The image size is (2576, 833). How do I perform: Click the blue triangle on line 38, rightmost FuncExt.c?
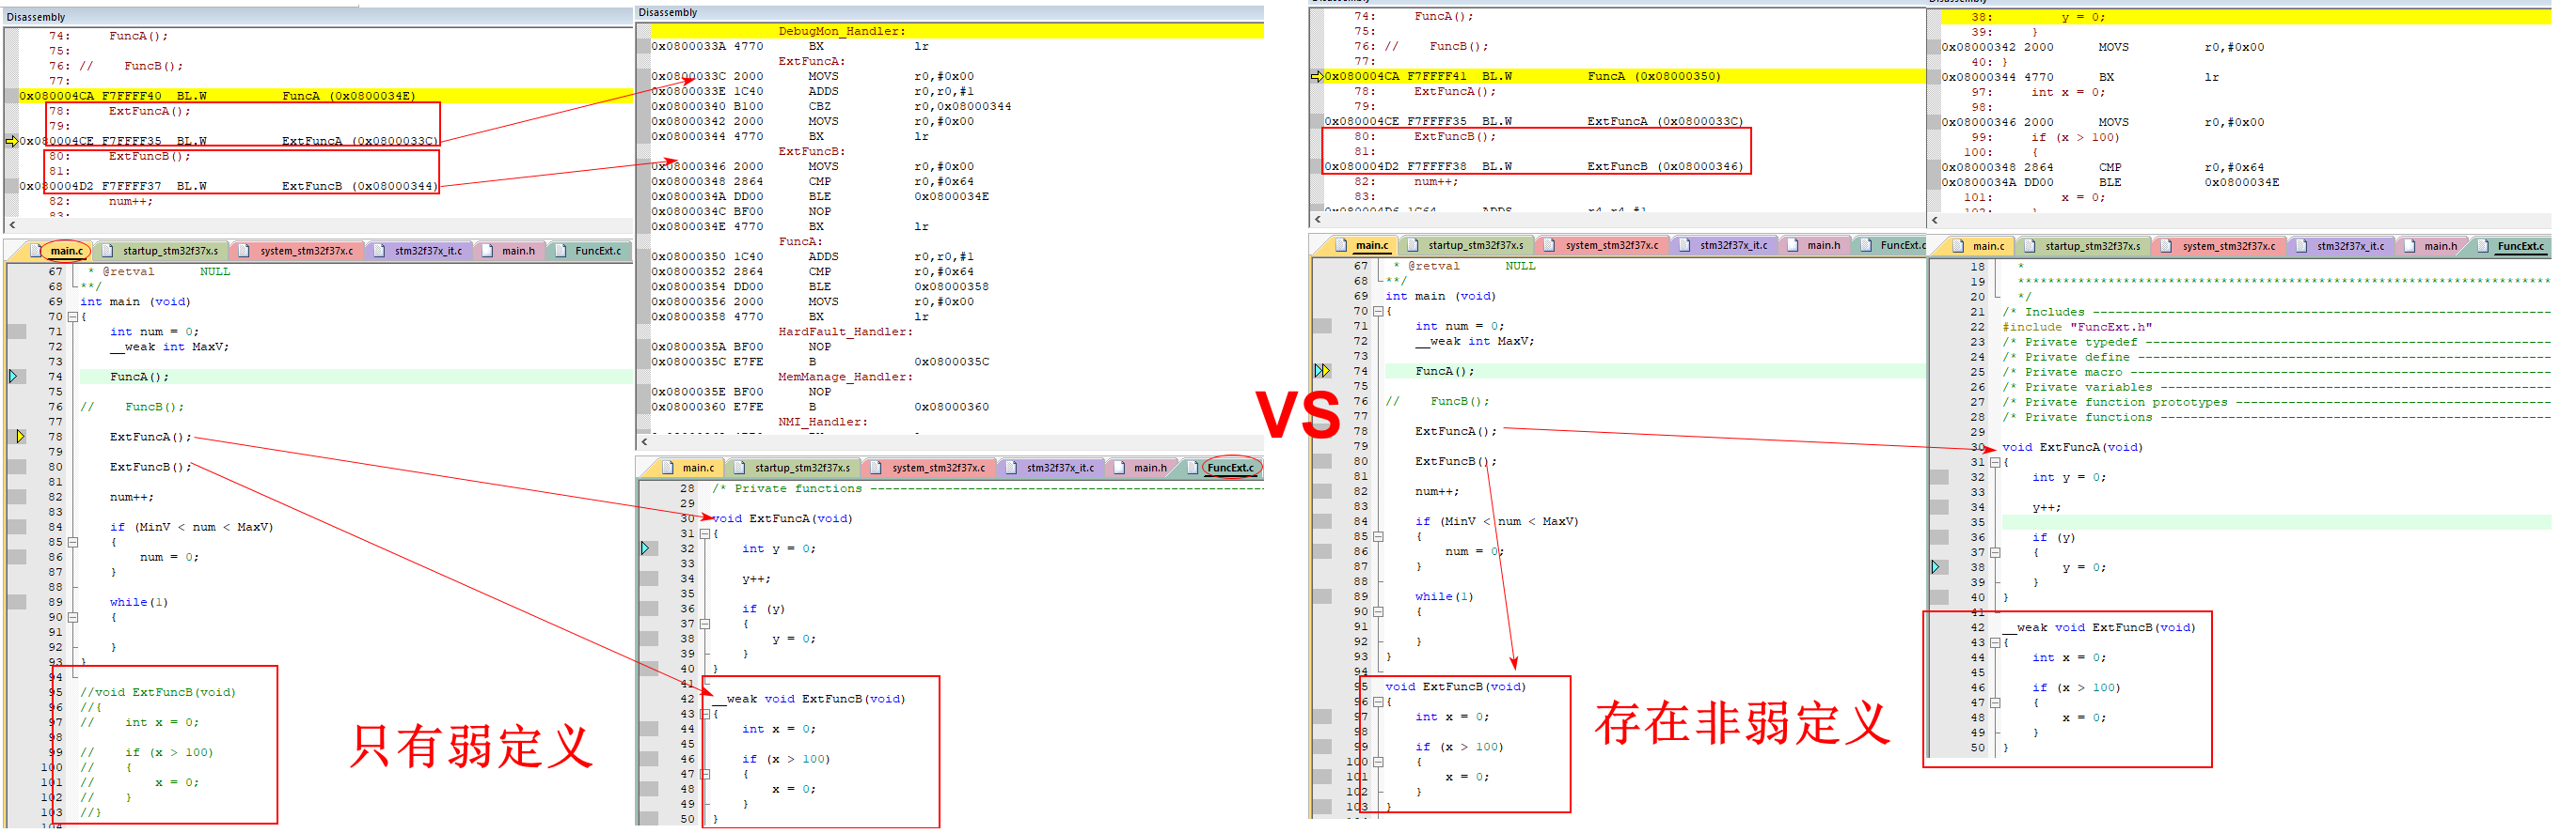pyautogui.click(x=1935, y=567)
